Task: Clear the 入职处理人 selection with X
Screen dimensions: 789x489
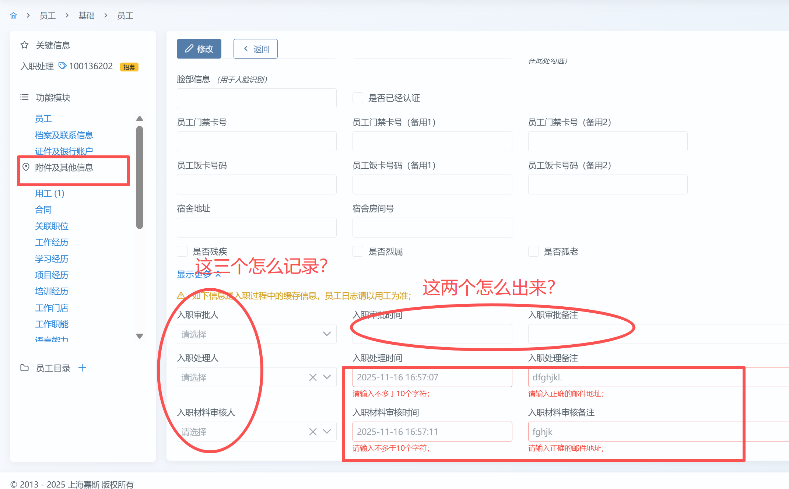Action: coord(313,377)
